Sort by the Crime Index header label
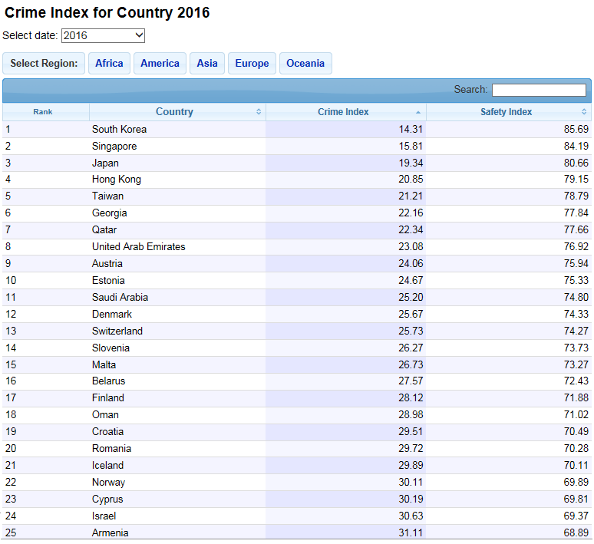The width and height of the screenshot is (594, 544). [343, 112]
